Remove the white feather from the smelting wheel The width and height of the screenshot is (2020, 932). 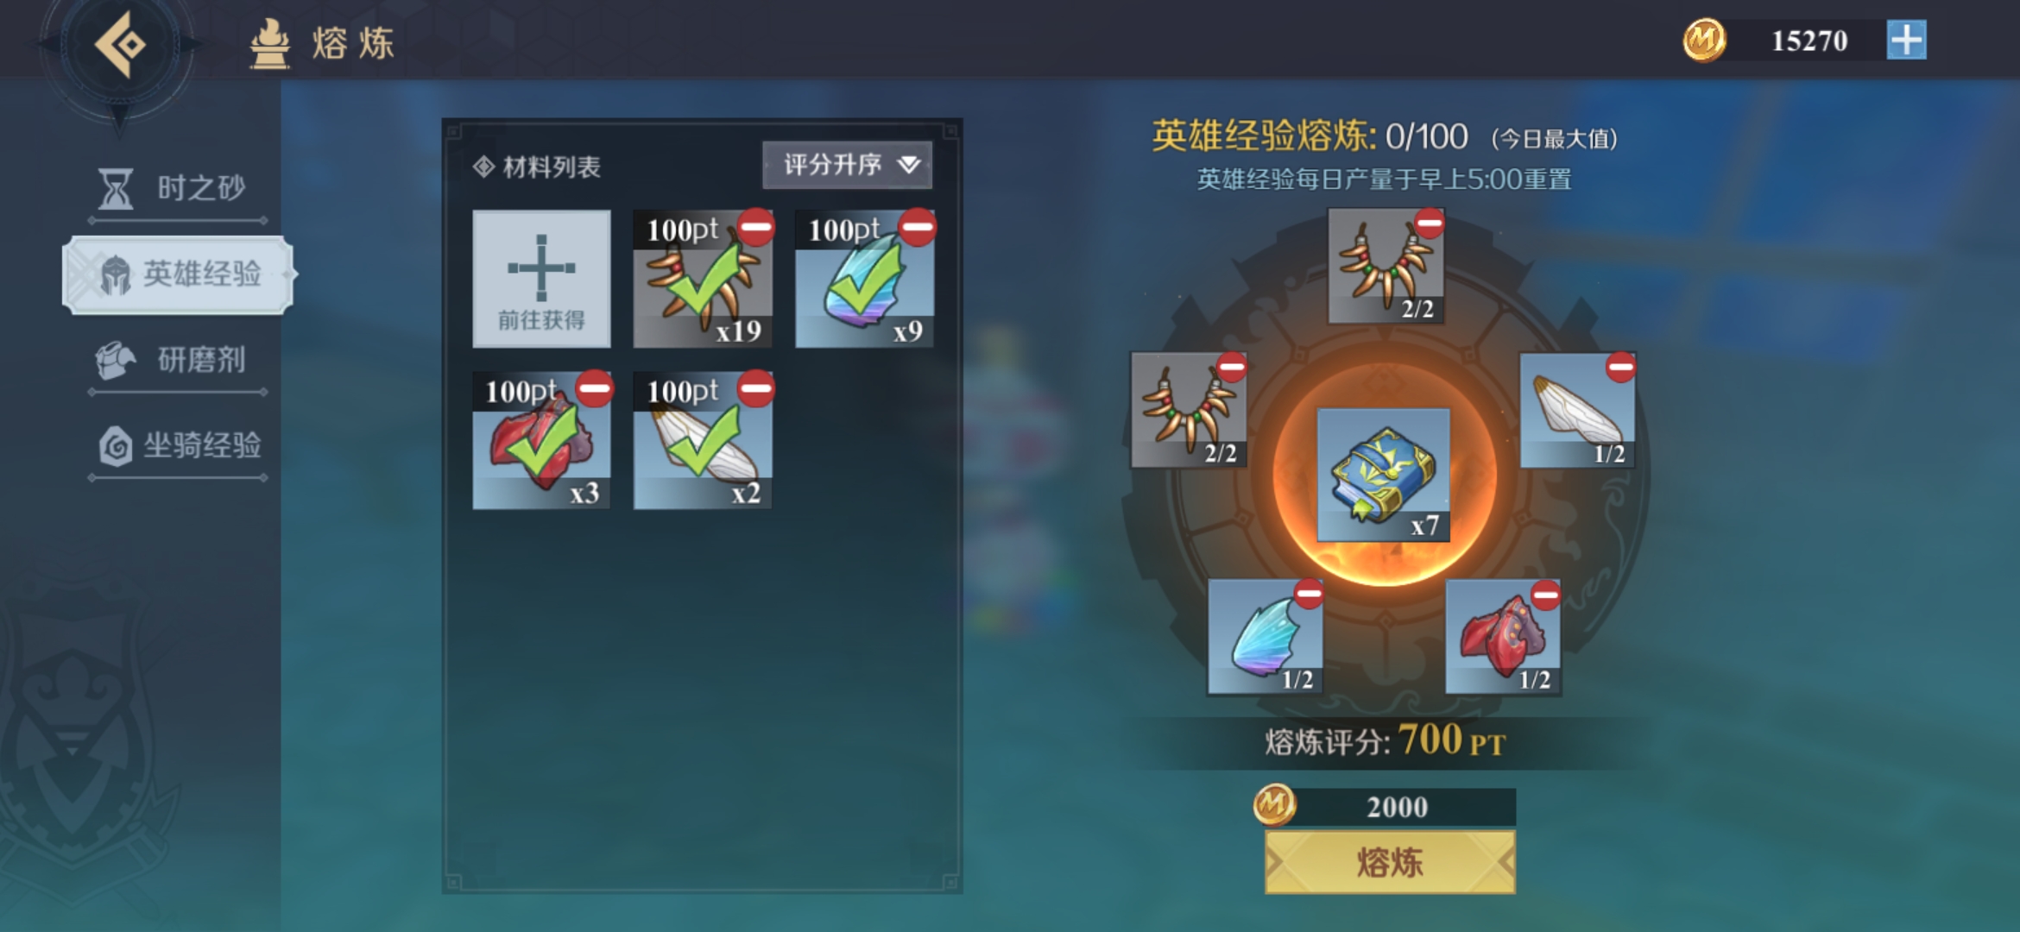pyautogui.click(x=1620, y=367)
